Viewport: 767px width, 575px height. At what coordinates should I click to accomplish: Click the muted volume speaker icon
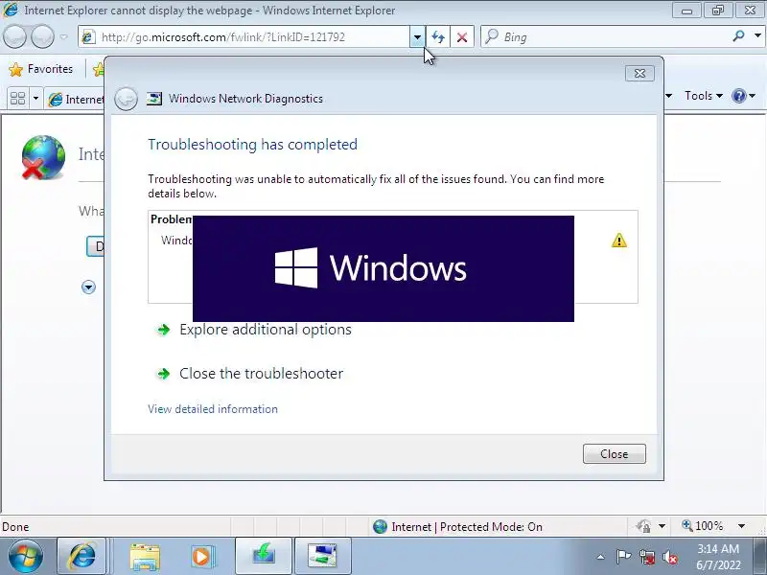pyautogui.click(x=670, y=557)
